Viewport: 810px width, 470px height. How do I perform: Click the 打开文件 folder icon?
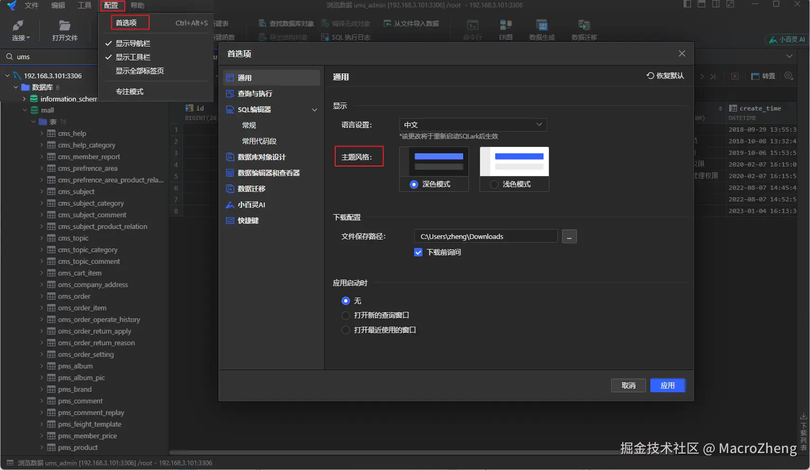pos(65,25)
